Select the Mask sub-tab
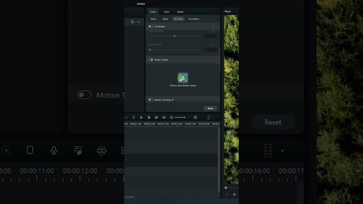 coord(165,19)
